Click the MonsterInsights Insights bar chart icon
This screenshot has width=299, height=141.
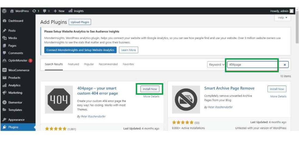pos(70,11)
